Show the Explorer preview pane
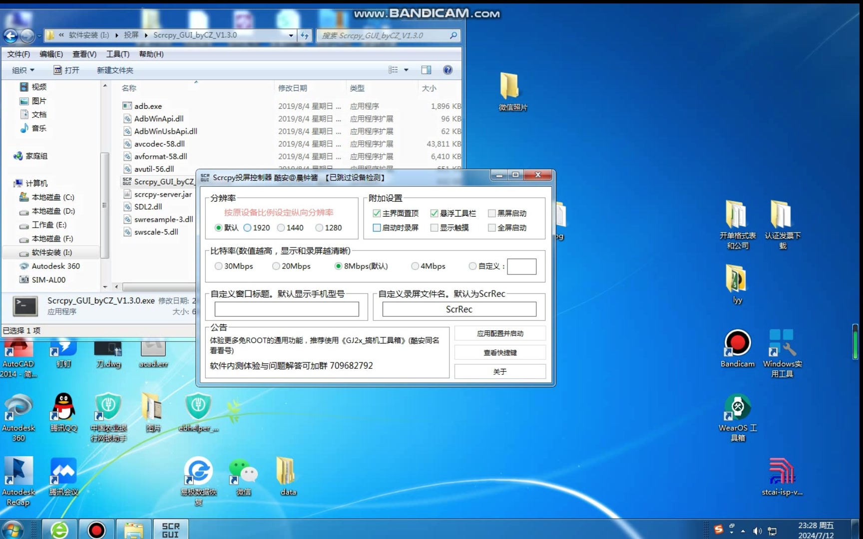 (426, 70)
